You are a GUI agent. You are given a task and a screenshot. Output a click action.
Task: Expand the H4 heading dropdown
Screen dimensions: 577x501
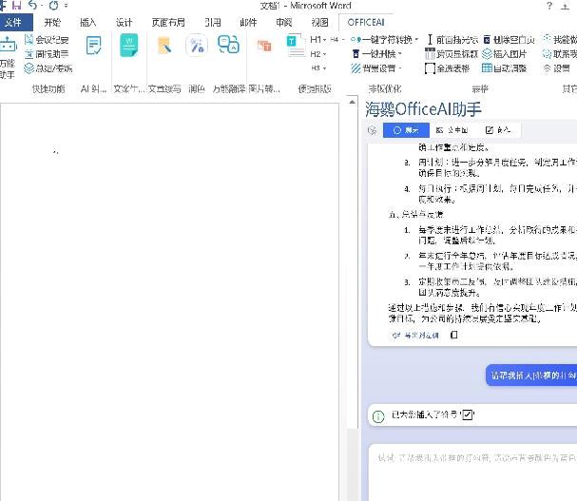337,39
